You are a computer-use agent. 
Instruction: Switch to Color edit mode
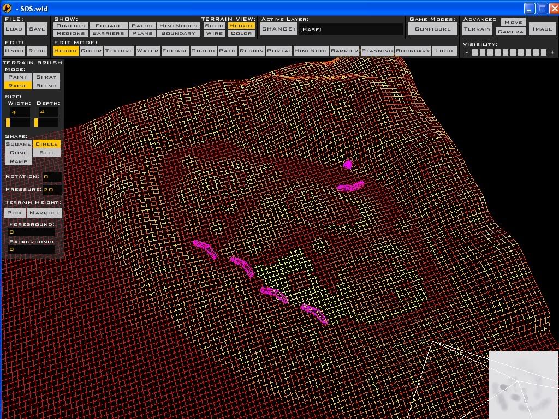pyautogui.click(x=91, y=51)
